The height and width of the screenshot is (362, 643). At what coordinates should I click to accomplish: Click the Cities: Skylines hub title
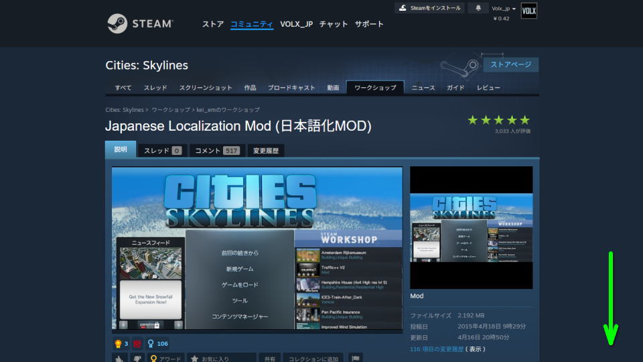pos(147,65)
